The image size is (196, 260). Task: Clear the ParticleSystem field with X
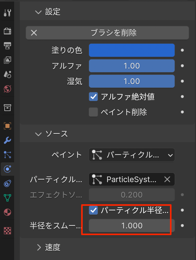[167, 179]
